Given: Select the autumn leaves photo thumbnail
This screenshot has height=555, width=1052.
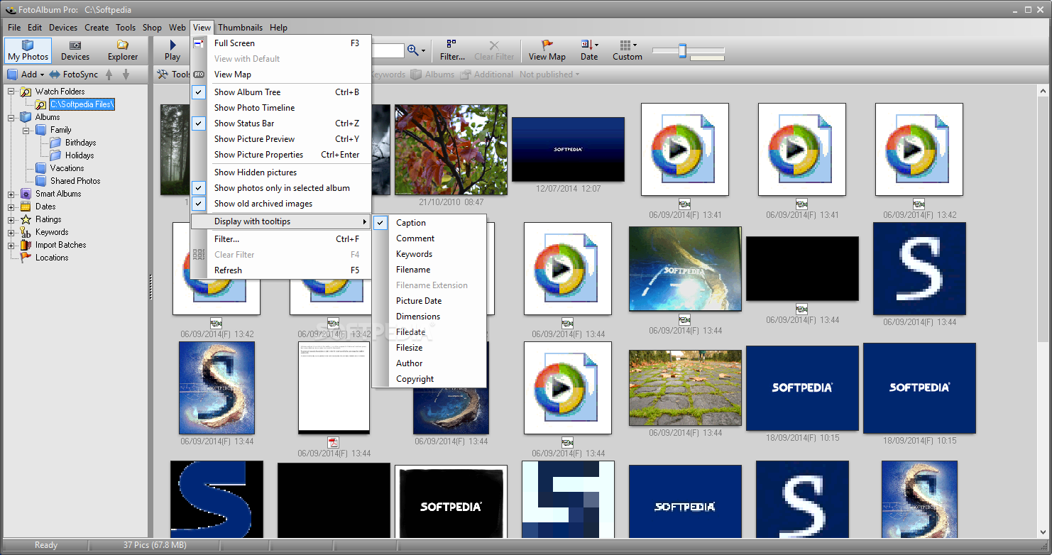Looking at the screenshot, I should [x=451, y=150].
